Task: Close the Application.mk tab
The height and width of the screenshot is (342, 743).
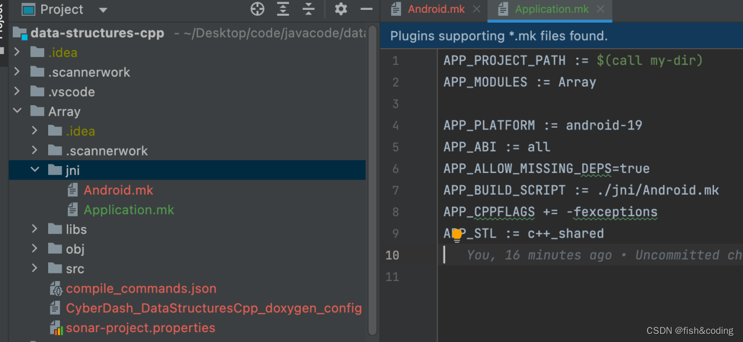Action: 600,9
